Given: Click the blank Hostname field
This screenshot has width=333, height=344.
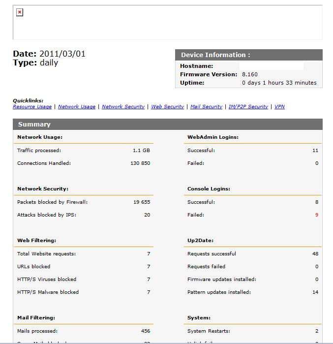Looking at the screenshot, I should 271,66.
